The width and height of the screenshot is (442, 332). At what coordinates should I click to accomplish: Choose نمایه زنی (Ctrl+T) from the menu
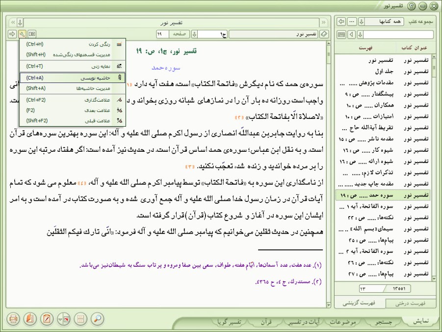[73, 66]
